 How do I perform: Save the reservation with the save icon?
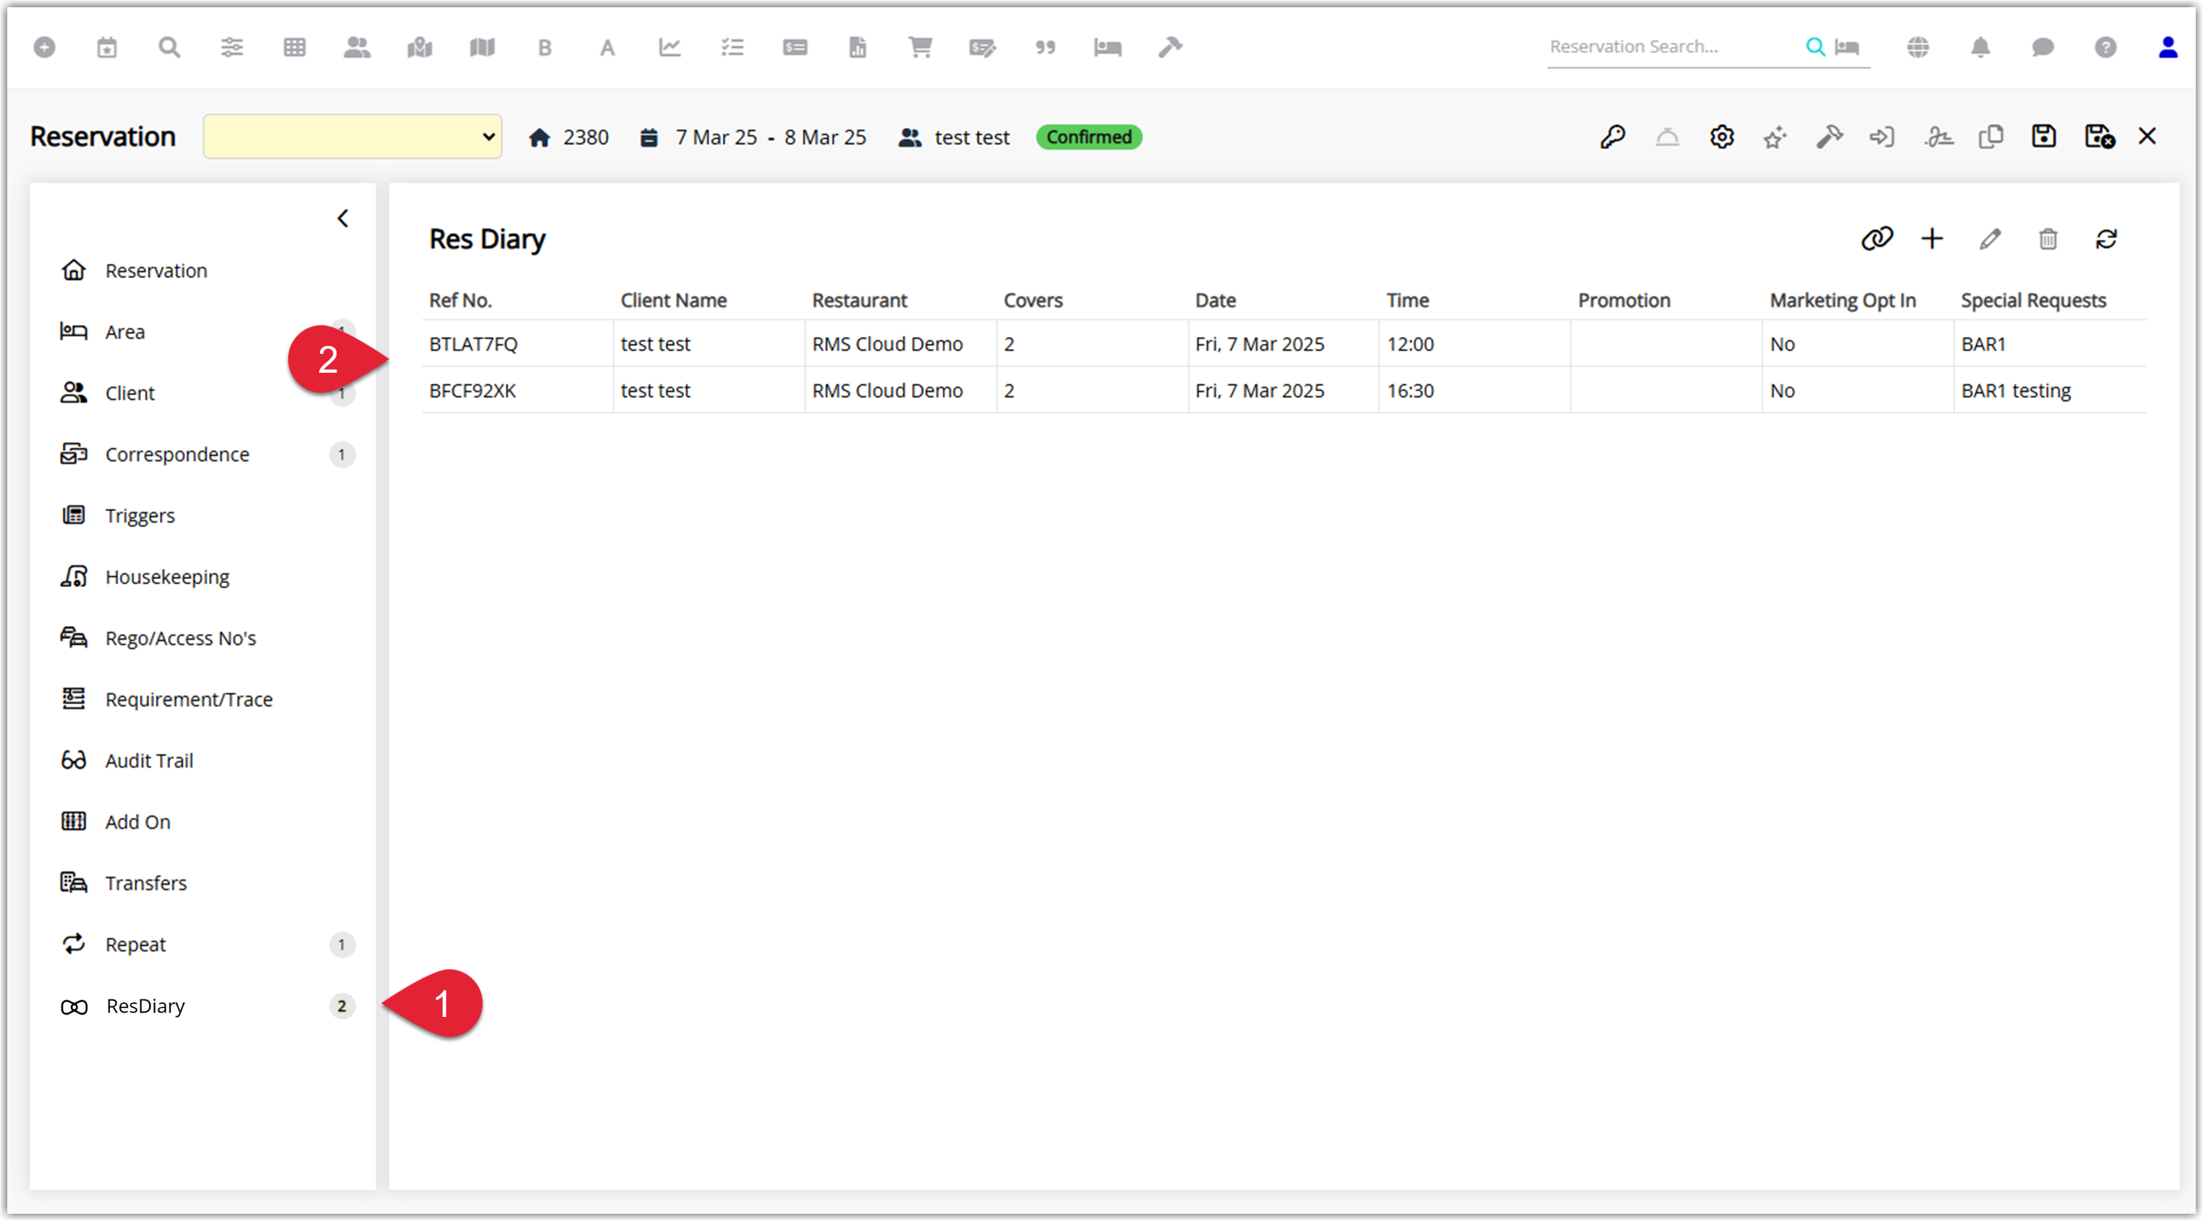(2044, 137)
